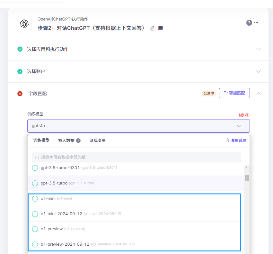Choose the o1-mini model radio button
The height and width of the screenshot is (254, 273).
(x=35, y=199)
